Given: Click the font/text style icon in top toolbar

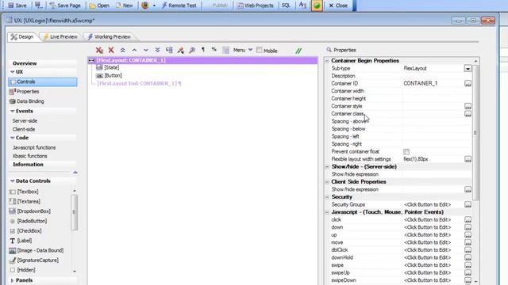Looking at the screenshot, I should pyautogui.click(x=302, y=6).
